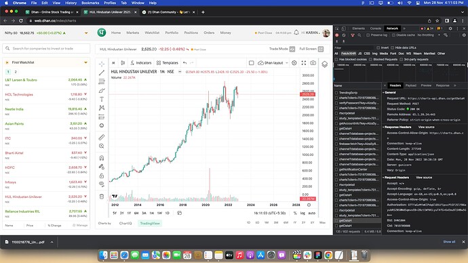Expand First Watchlist dropdown
Screen dimensions: 468x263
click(85, 62)
